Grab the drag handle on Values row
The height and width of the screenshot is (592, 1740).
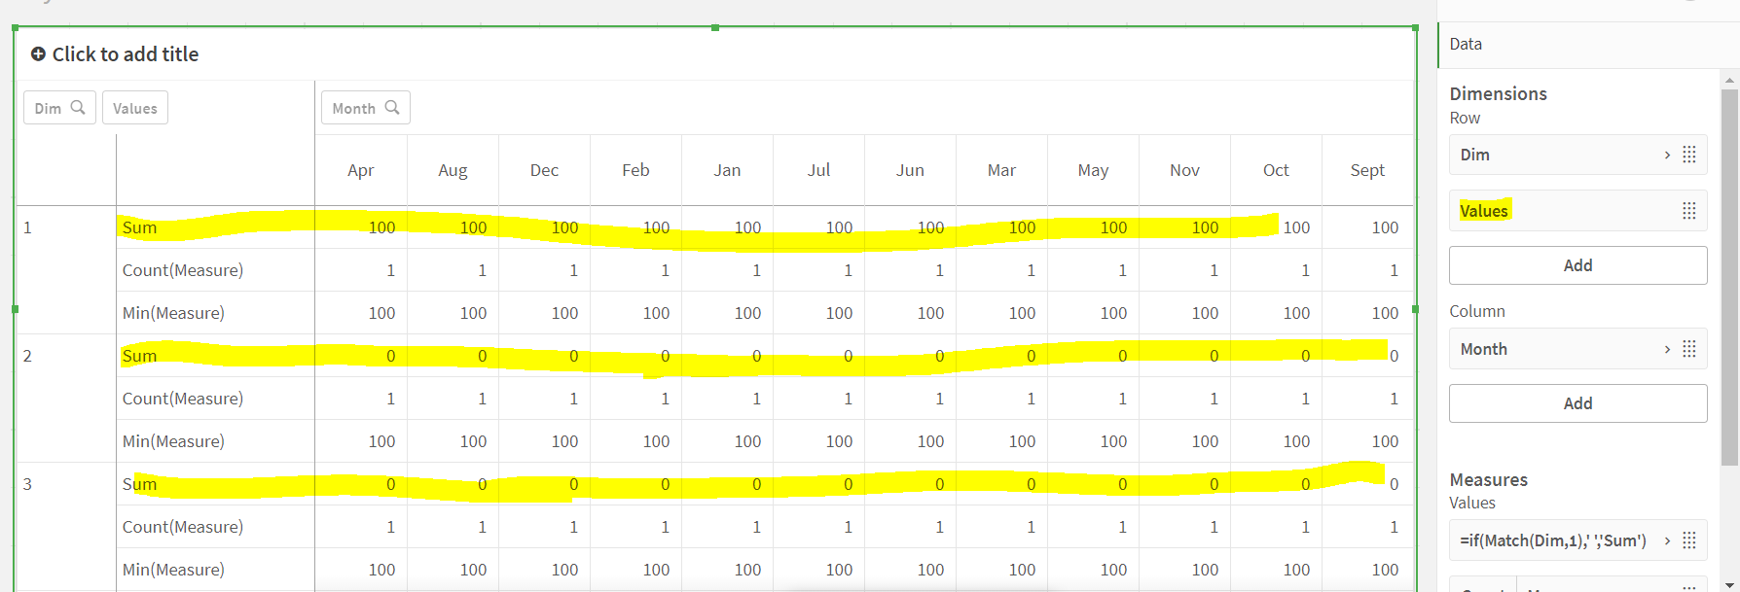click(1689, 211)
